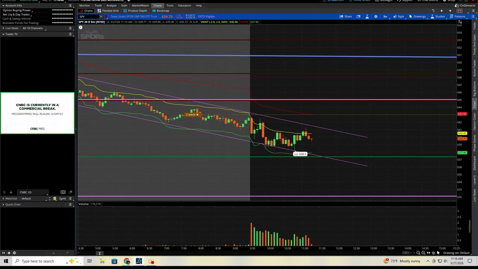This screenshot has height=269, width=478.
Task: Open the Analyze tab
Action: click(111, 5)
